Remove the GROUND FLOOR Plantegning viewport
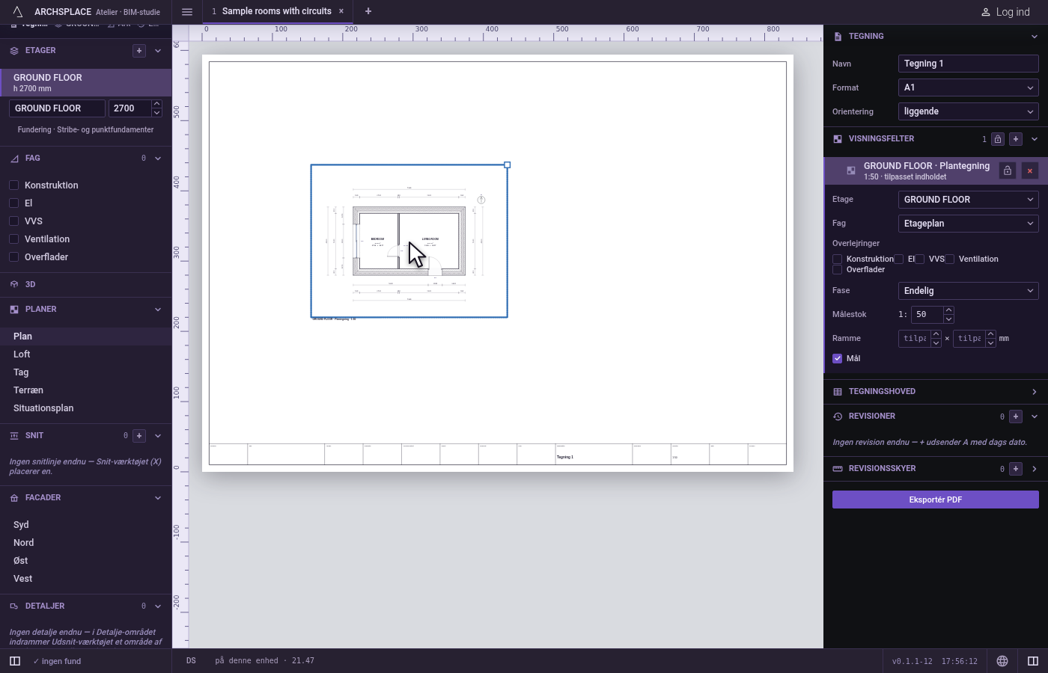This screenshot has height=673, width=1048. click(1030, 171)
